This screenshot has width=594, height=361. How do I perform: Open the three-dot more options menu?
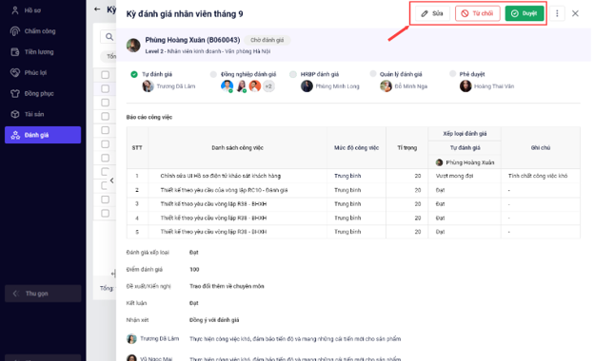point(557,13)
